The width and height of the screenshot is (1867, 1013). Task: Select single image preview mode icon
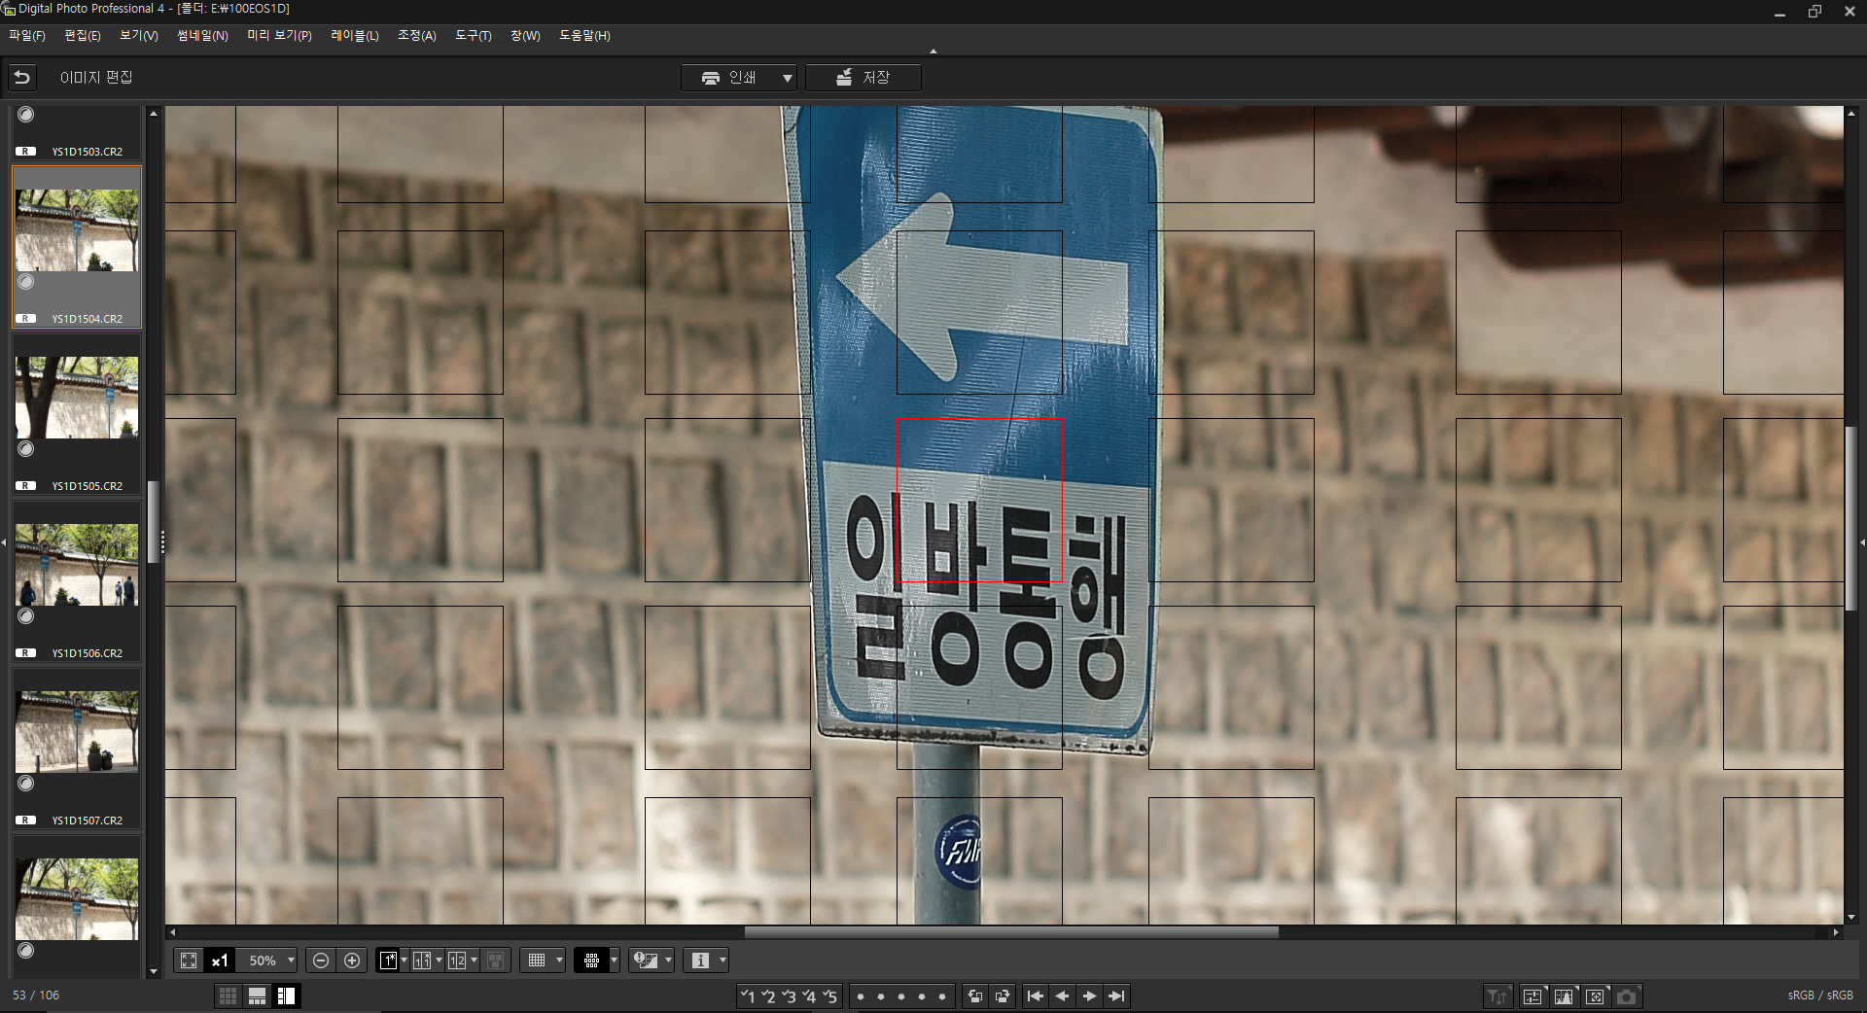pos(388,961)
